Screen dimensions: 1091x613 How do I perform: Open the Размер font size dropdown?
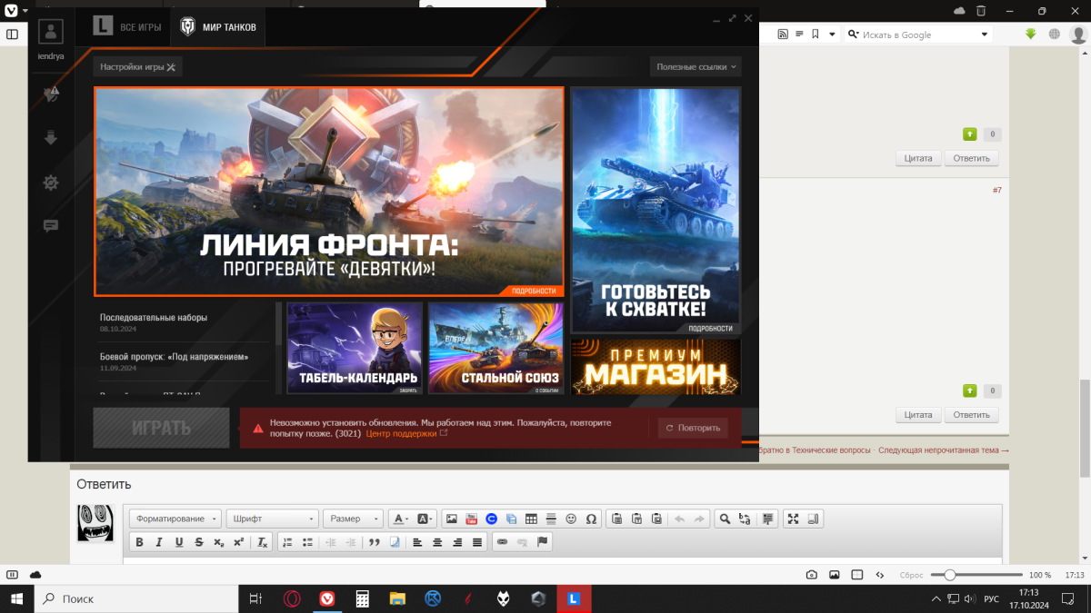[x=353, y=519]
